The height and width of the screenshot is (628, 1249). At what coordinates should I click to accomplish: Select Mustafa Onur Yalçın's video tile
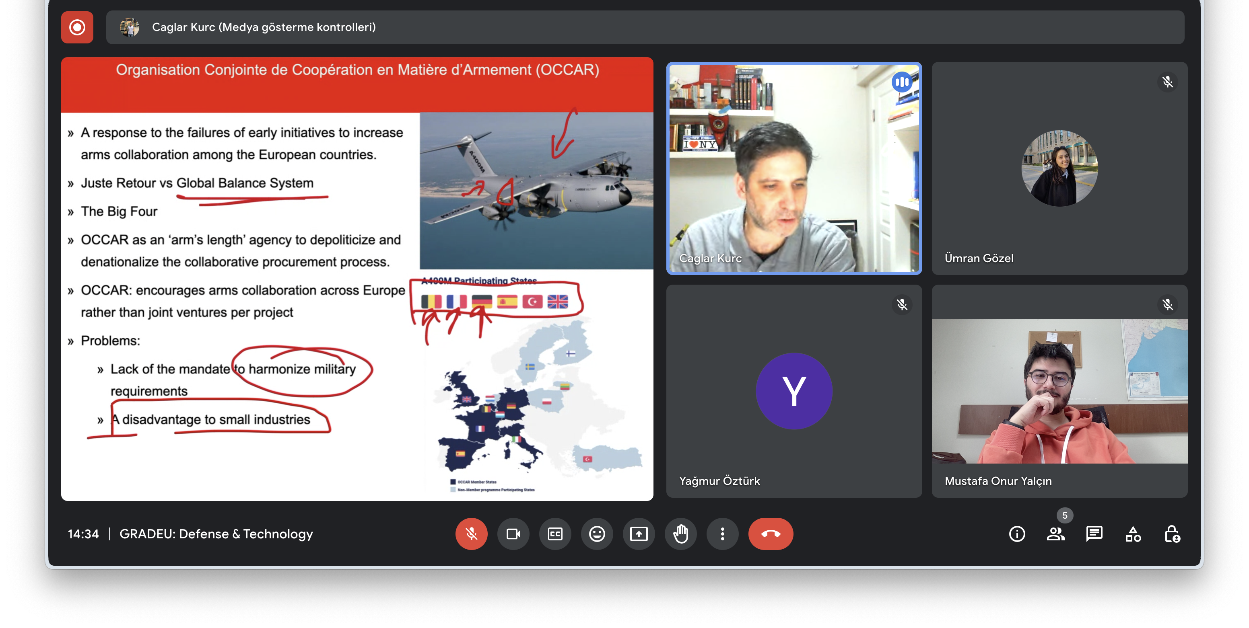tap(1059, 390)
